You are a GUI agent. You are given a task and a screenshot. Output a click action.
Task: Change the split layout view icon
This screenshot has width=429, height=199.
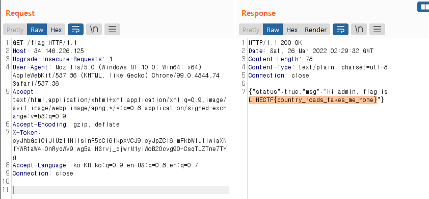(x=423, y=7)
